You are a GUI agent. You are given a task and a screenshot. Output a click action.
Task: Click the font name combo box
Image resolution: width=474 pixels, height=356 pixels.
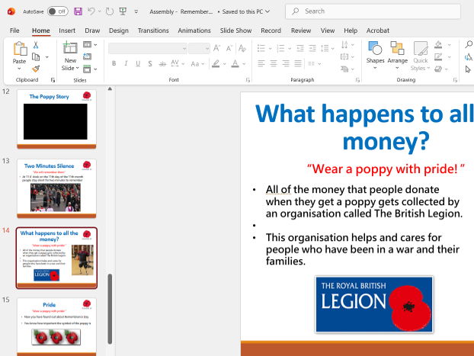point(148,48)
